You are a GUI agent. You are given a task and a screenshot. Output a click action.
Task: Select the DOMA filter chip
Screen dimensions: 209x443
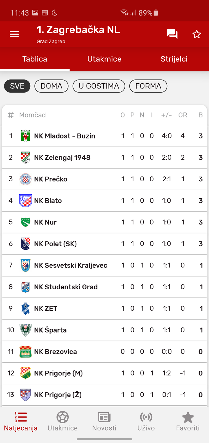pos(52,86)
